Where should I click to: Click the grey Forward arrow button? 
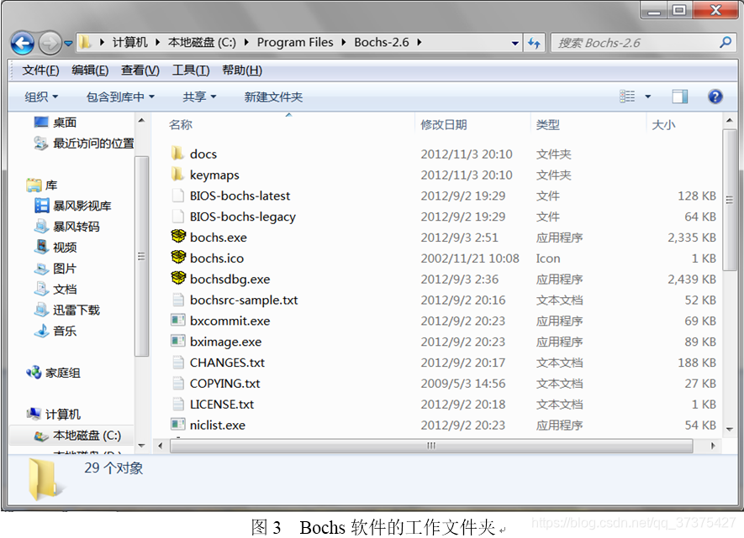click(x=50, y=43)
